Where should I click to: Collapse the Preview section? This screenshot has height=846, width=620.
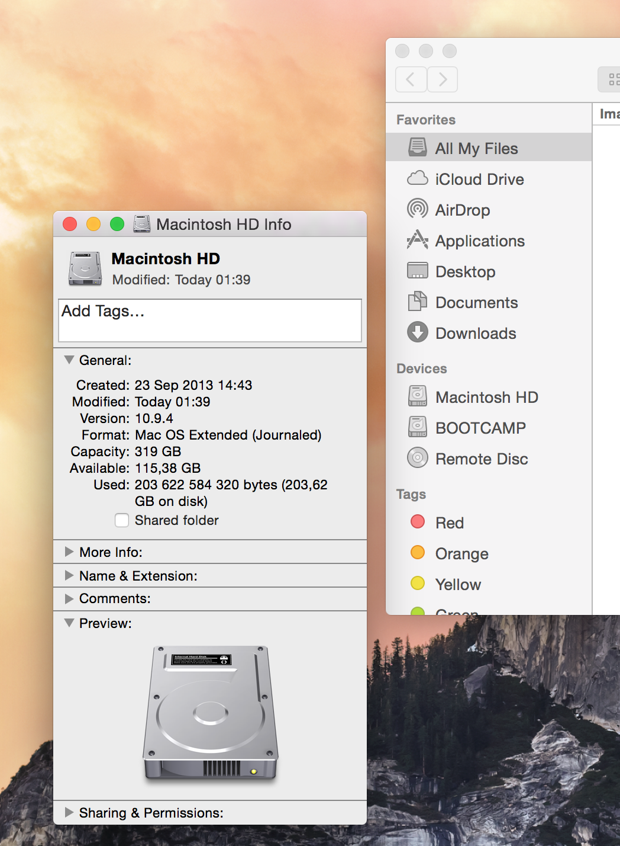[x=69, y=623]
